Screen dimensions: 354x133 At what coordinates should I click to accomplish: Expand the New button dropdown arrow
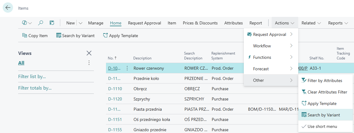point(80,23)
